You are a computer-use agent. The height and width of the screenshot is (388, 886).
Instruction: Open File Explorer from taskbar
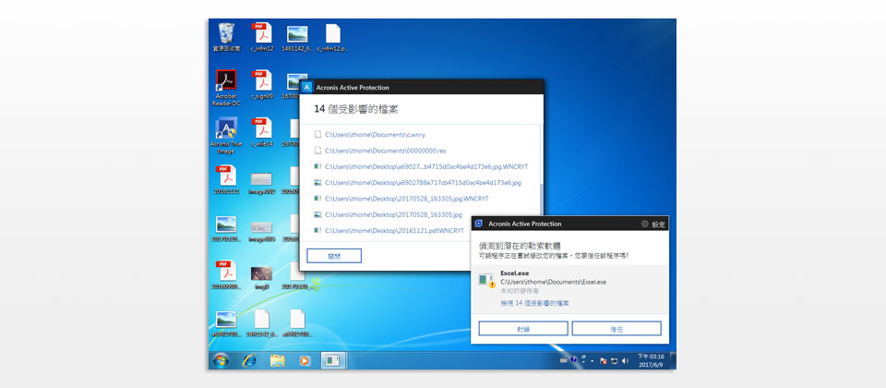[x=277, y=360]
